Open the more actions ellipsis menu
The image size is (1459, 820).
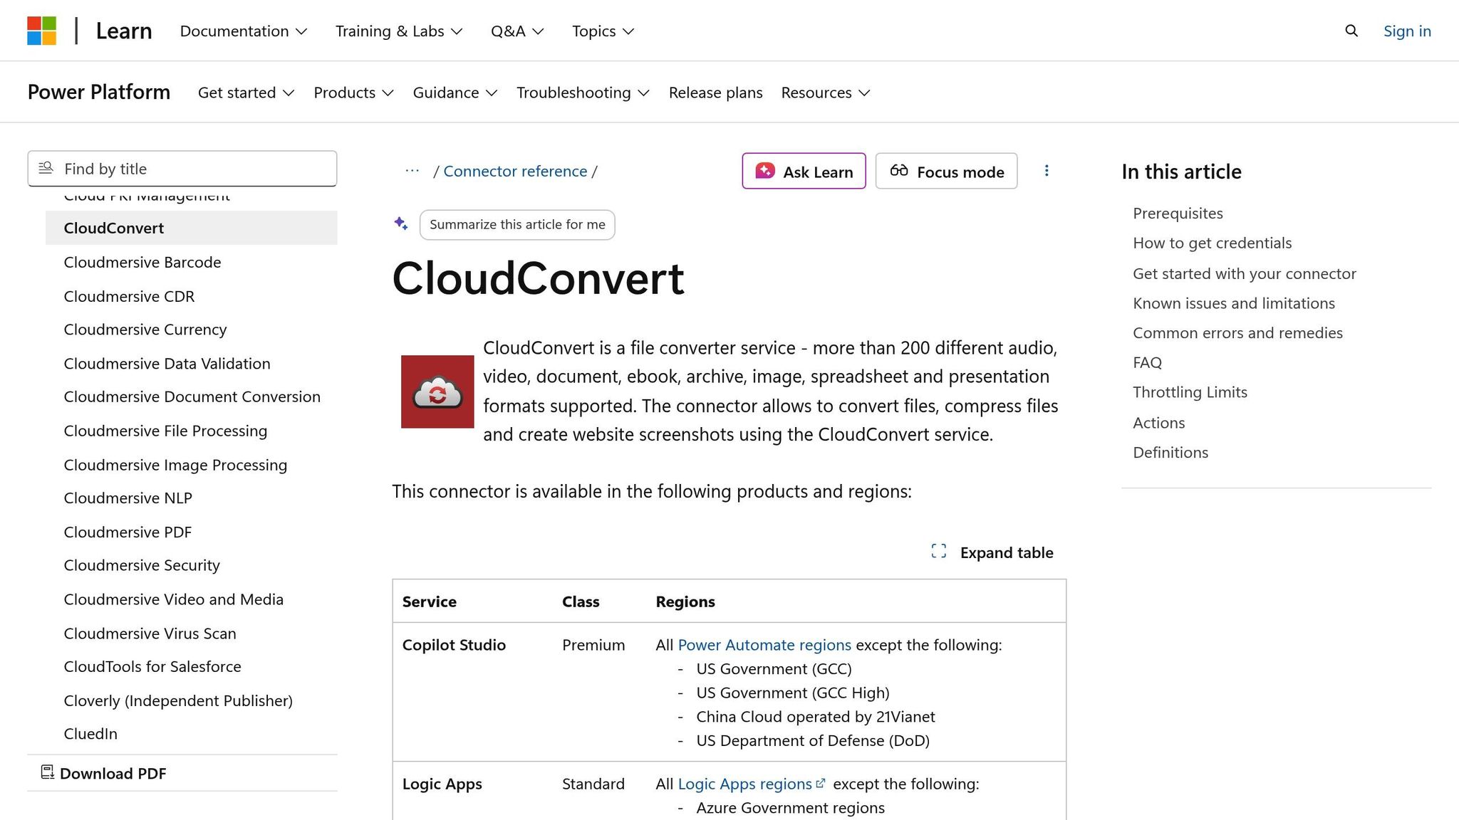tap(1047, 171)
